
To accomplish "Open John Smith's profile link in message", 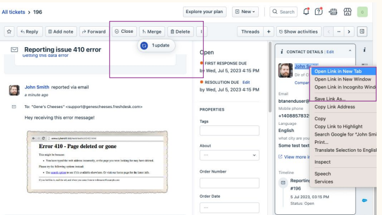I will click(37, 87).
